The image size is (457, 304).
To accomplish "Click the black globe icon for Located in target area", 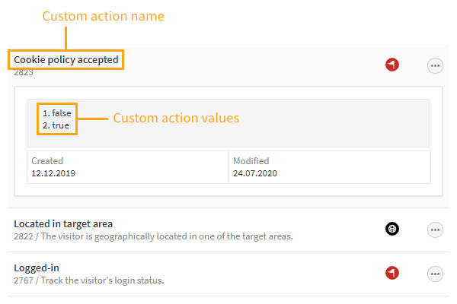I will tap(392, 229).
